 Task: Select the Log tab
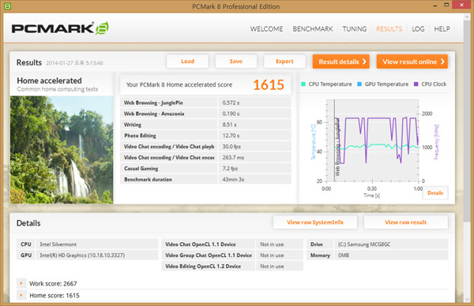pos(418,29)
